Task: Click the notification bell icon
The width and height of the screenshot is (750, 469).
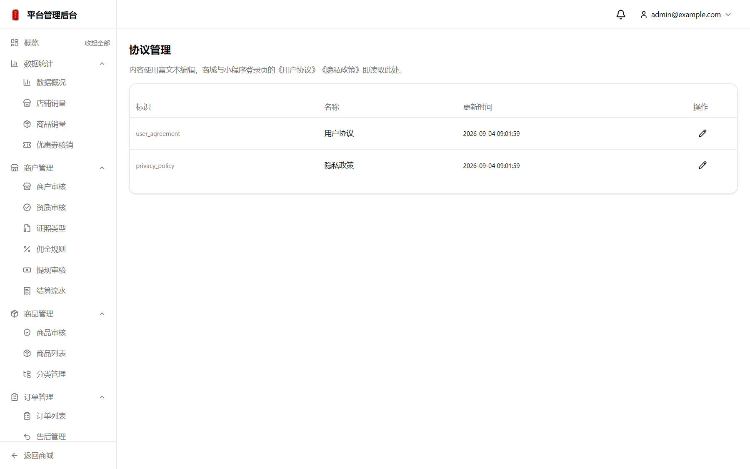Action: [620, 15]
